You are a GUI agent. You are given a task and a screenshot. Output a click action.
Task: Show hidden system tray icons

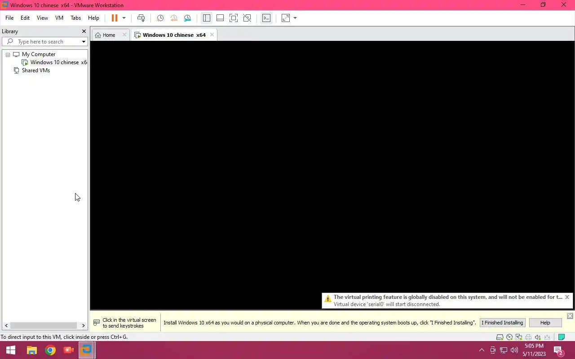[482, 350]
